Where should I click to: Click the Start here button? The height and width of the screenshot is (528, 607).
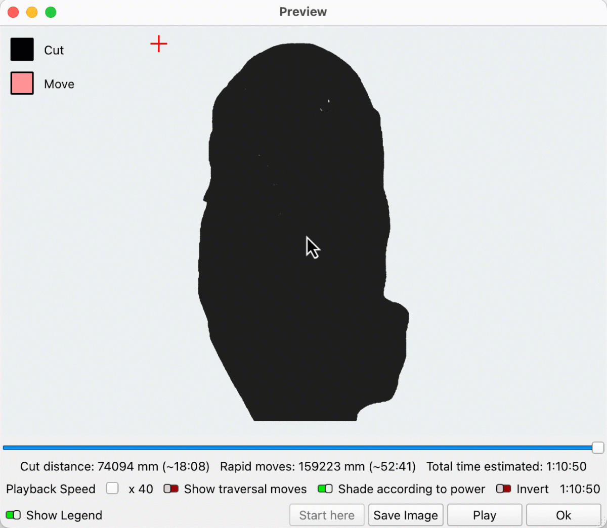tap(327, 515)
